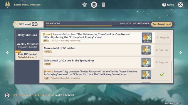
Task: Click the BP Level 23 badge
Action: [28, 24]
